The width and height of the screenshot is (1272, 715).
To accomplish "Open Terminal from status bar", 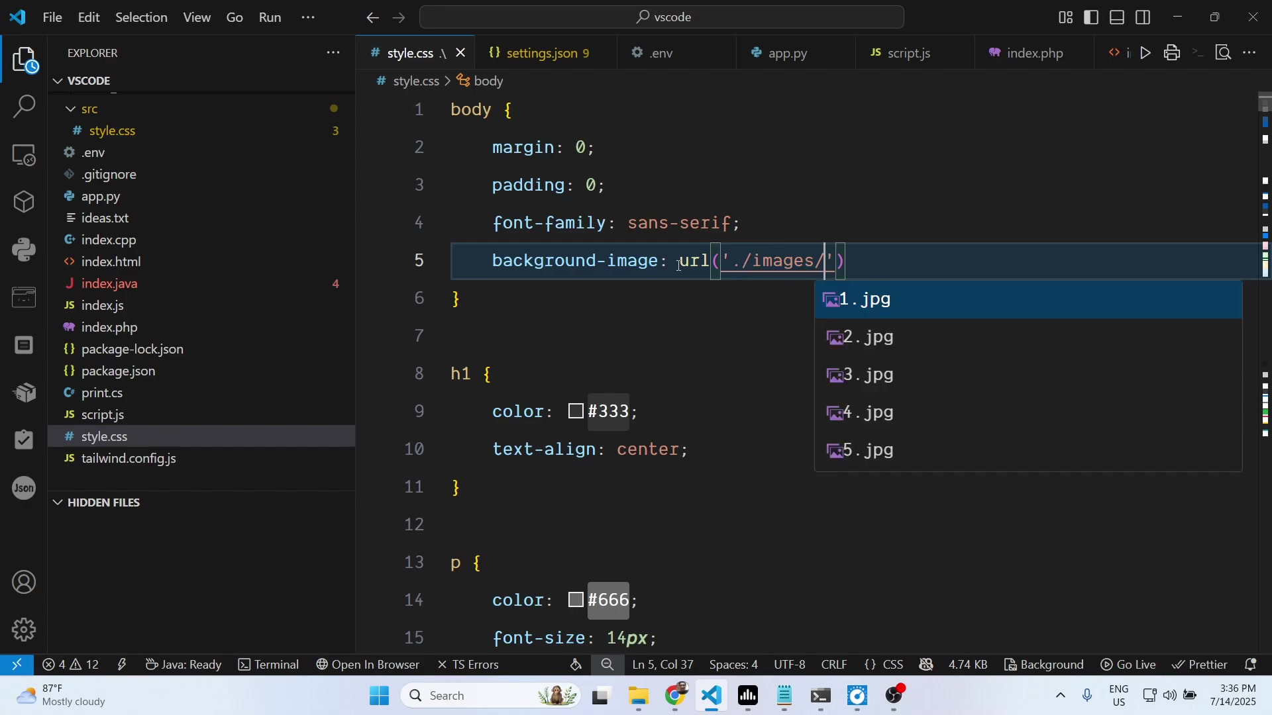I will pos(270,665).
